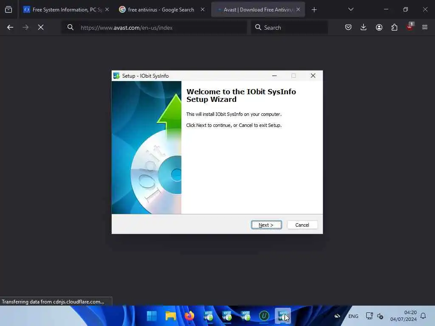Image resolution: width=435 pixels, height=326 pixels.
Task: Go forward one page
Action: pyautogui.click(x=25, y=27)
